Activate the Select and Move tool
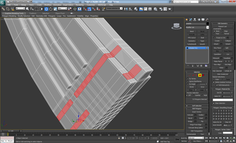236x143 pixels. click(x=46, y=9)
